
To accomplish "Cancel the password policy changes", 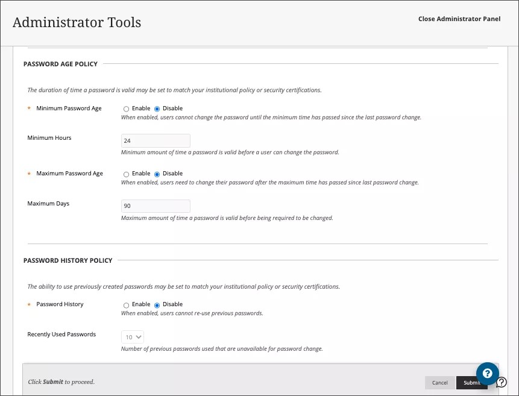I will pyautogui.click(x=440, y=383).
